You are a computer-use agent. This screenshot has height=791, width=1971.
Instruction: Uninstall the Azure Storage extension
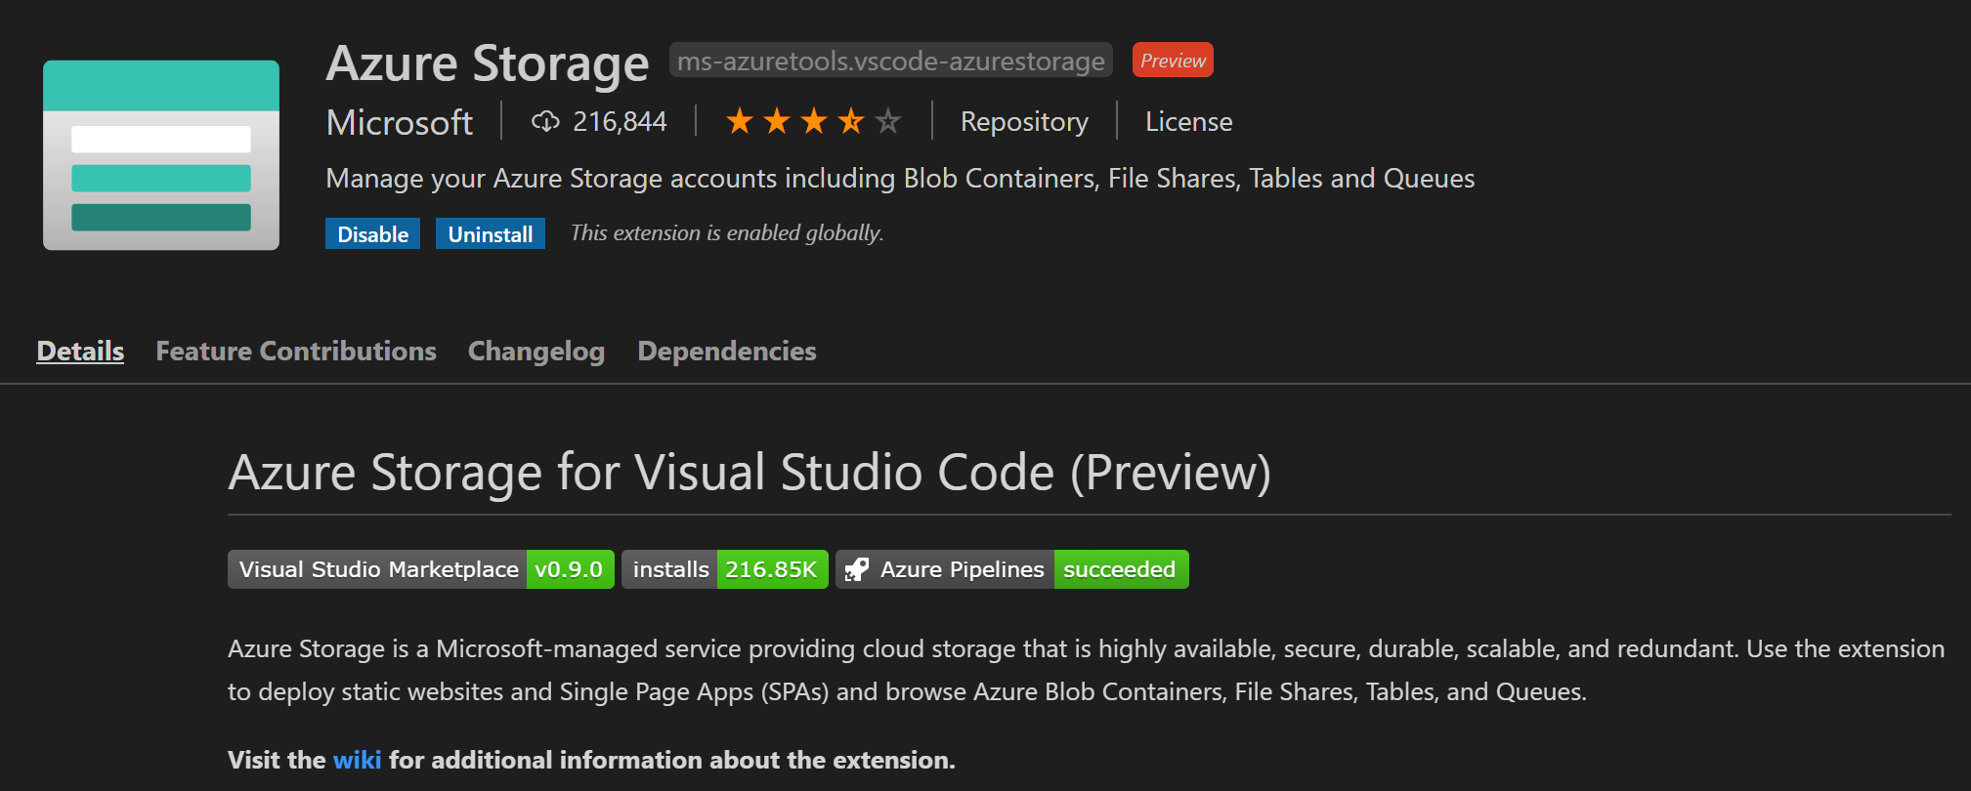pyautogui.click(x=490, y=234)
